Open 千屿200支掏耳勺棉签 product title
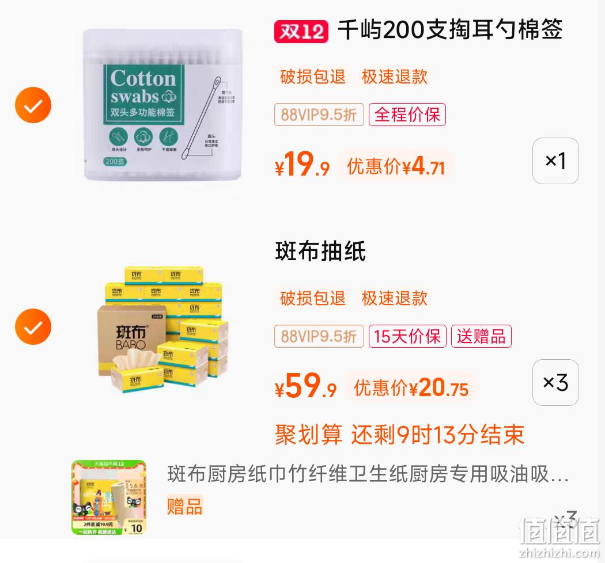Viewport: 605px width, 563px height. tap(450, 30)
